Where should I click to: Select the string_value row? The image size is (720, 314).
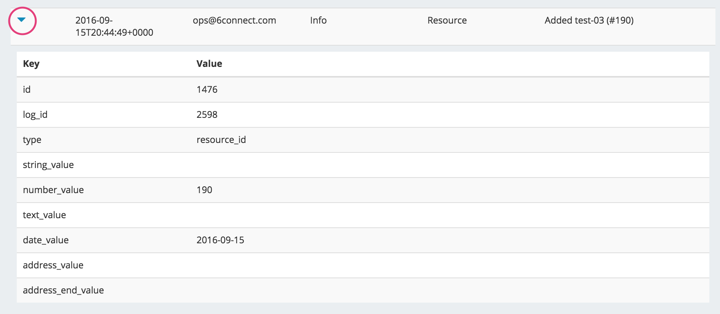click(48, 165)
